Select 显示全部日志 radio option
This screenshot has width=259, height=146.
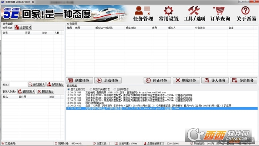[76, 89]
